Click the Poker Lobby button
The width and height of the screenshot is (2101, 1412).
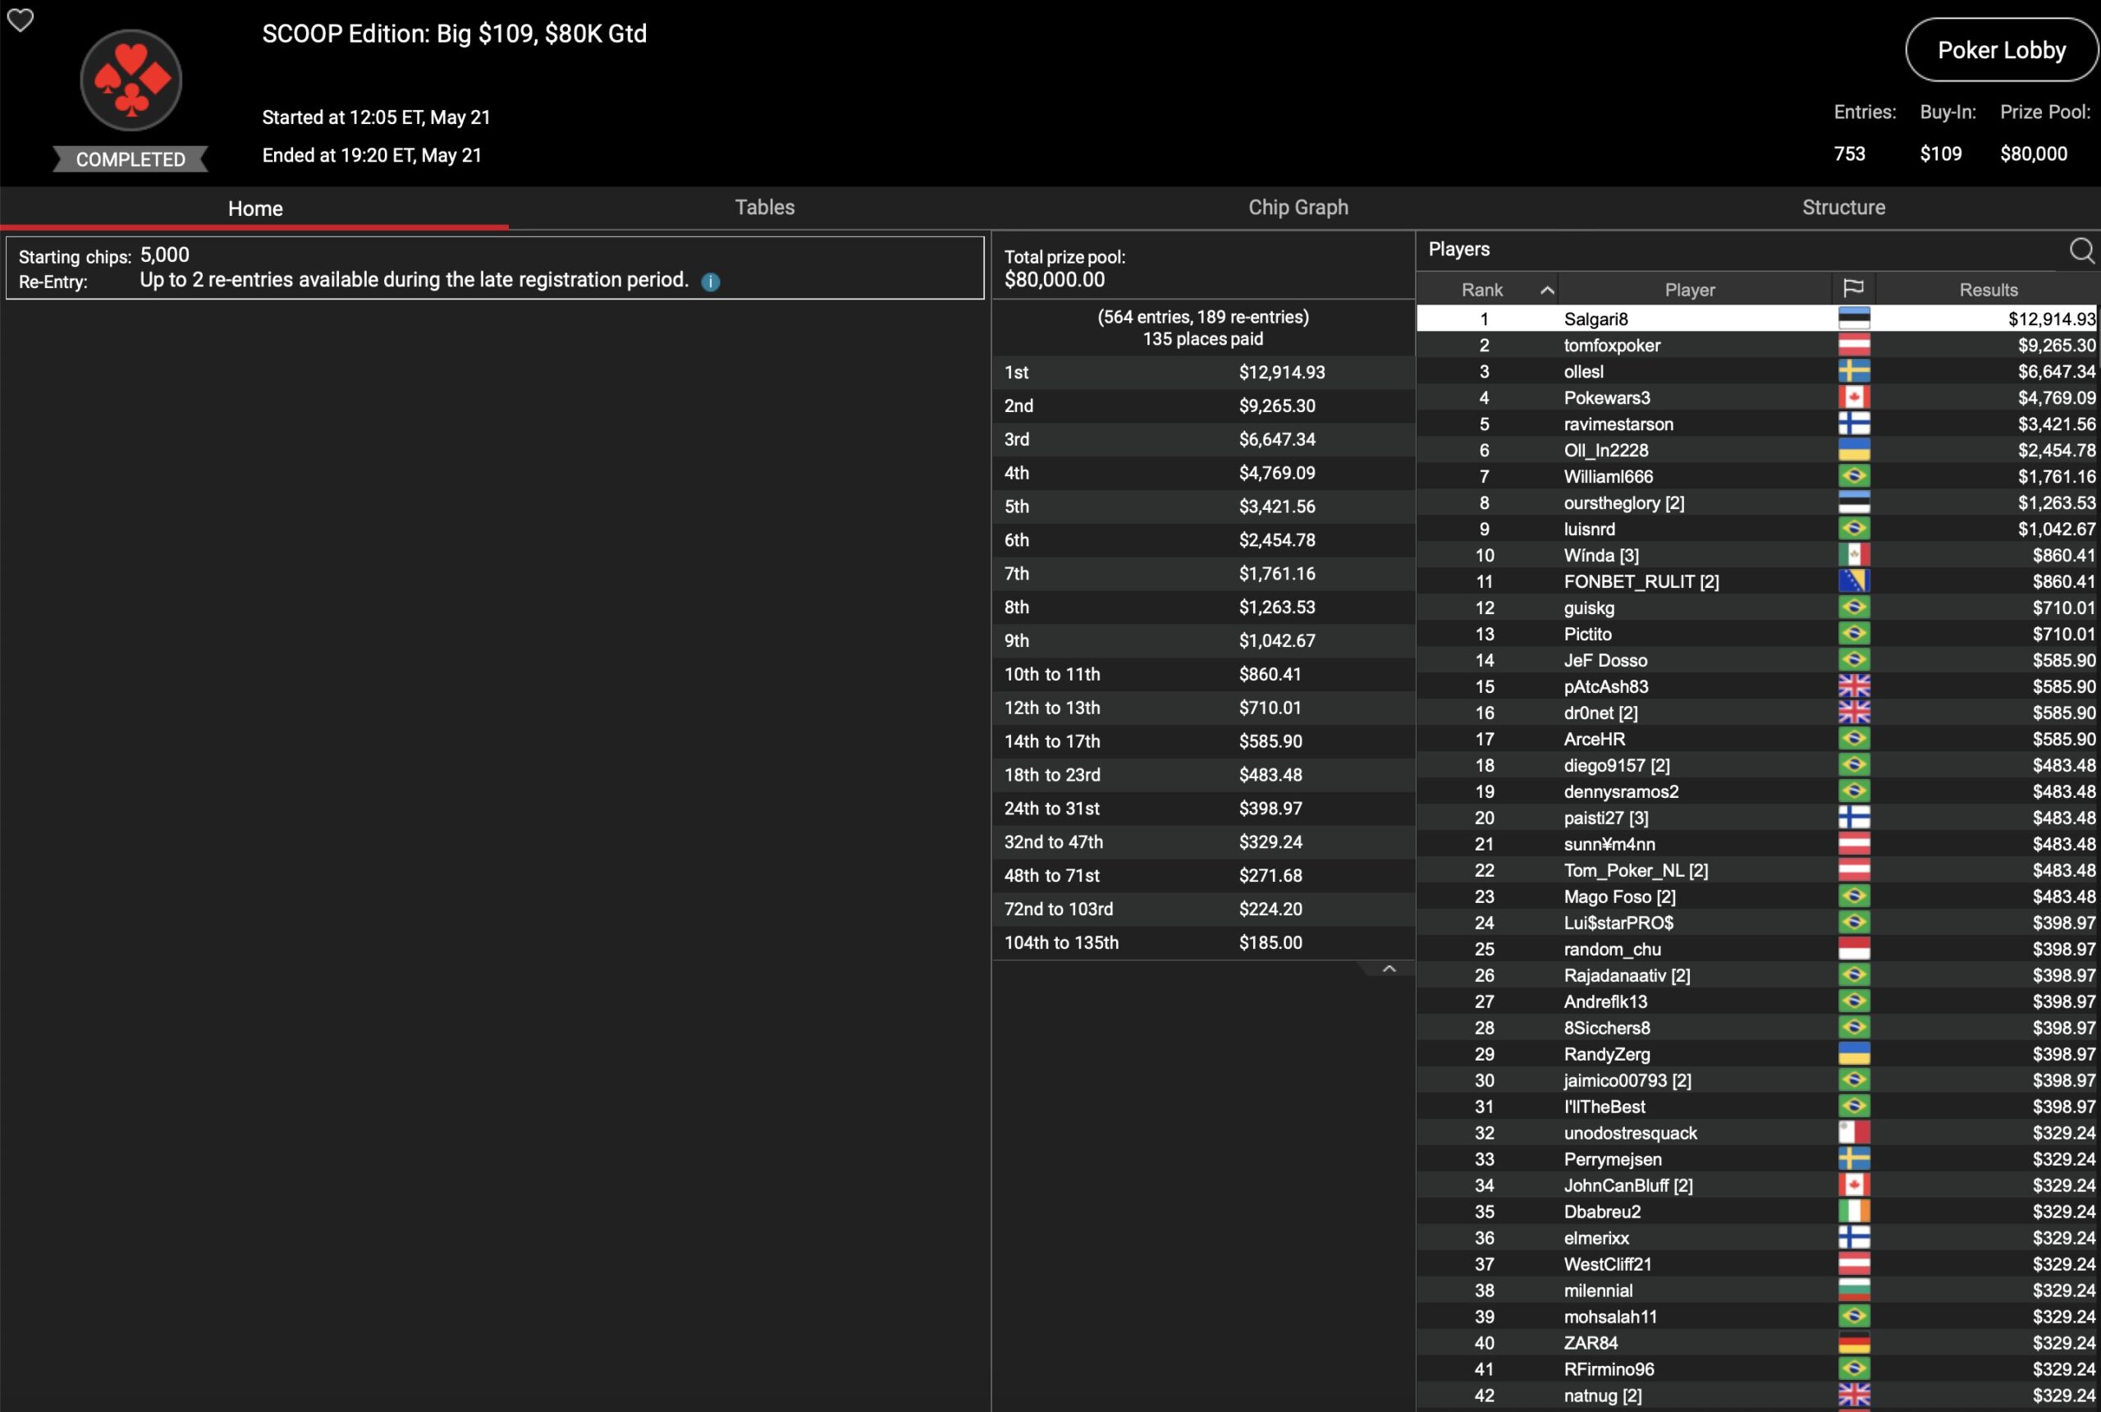pos(2001,50)
